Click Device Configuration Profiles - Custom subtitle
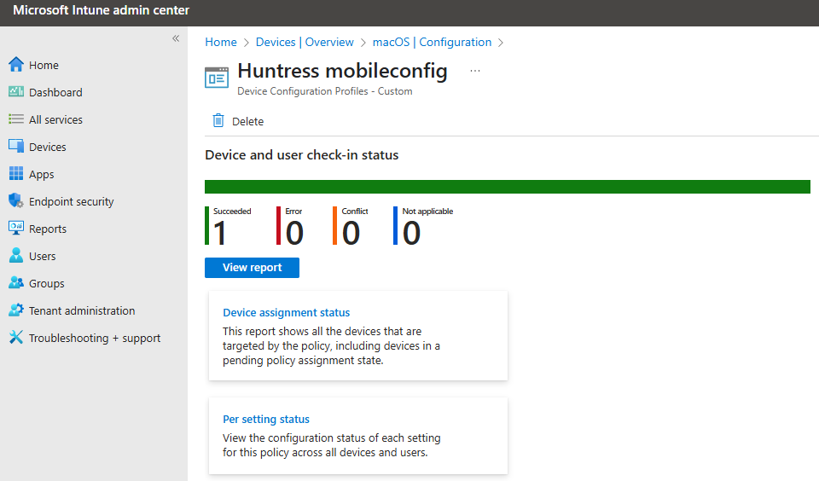Image resolution: width=819 pixels, height=481 pixels. [x=325, y=91]
